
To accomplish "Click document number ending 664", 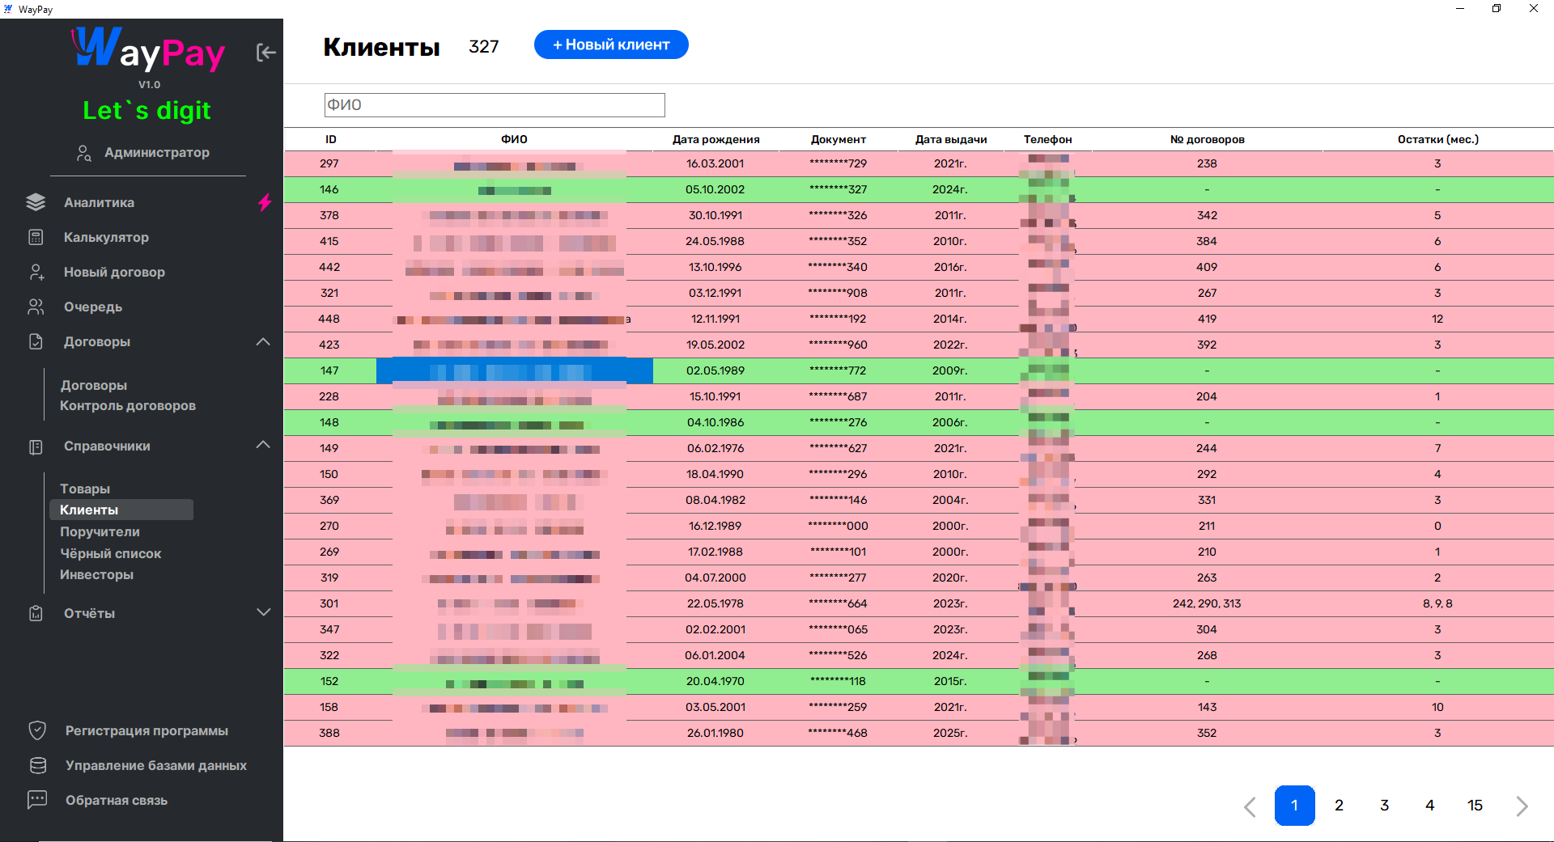I will [838, 603].
